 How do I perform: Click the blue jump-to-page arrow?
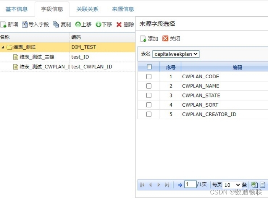pyautogui.click(x=180, y=185)
